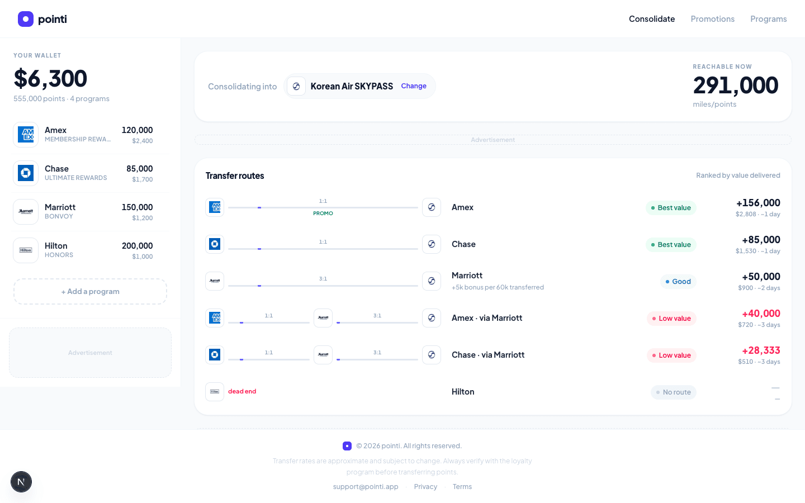Image resolution: width=805 pixels, height=503 pixels.
Task: Click Korean Air destination icon in Marriott route
Action: tap(432, 281)
